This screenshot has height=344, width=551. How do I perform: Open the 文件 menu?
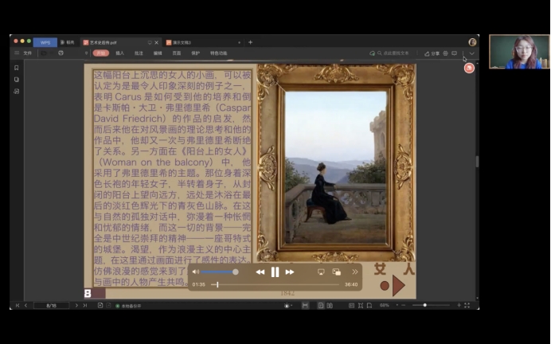(27, 53)
